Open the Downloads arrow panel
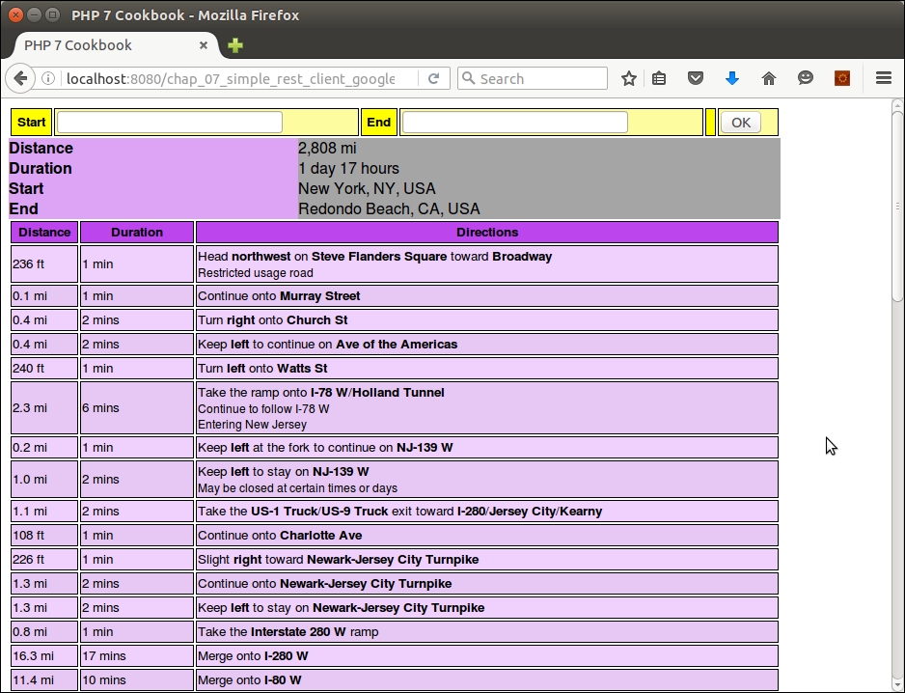905x693 pixels. [x=732, y=79]
